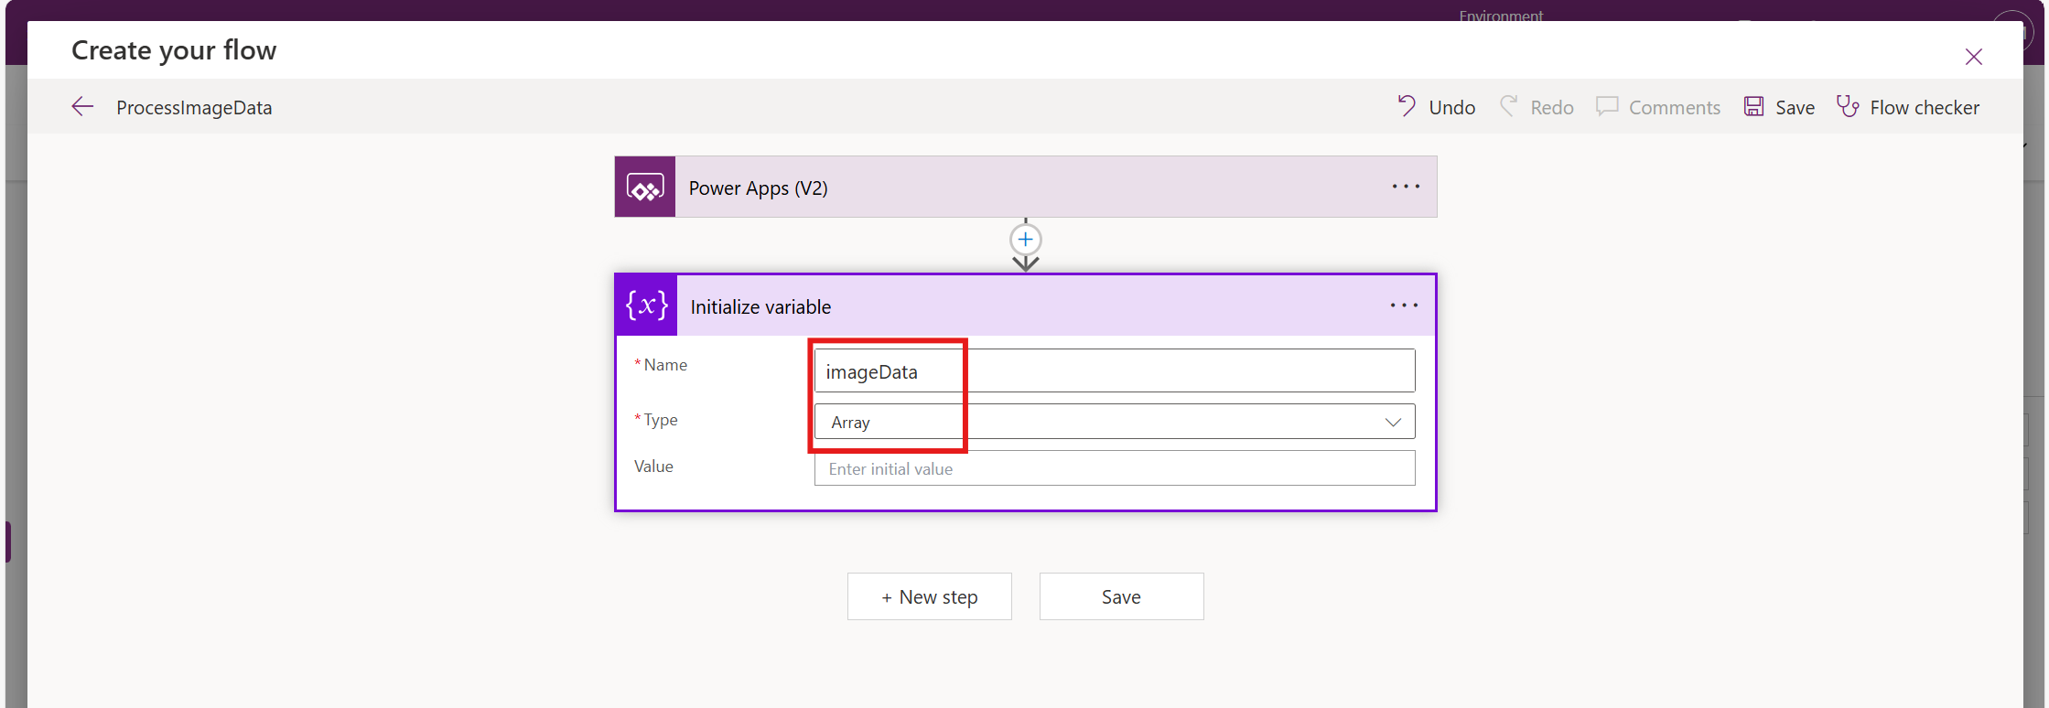Click the Power Apps (V2) trigger icon
The image size is (2049, 708).
[645, 188]
